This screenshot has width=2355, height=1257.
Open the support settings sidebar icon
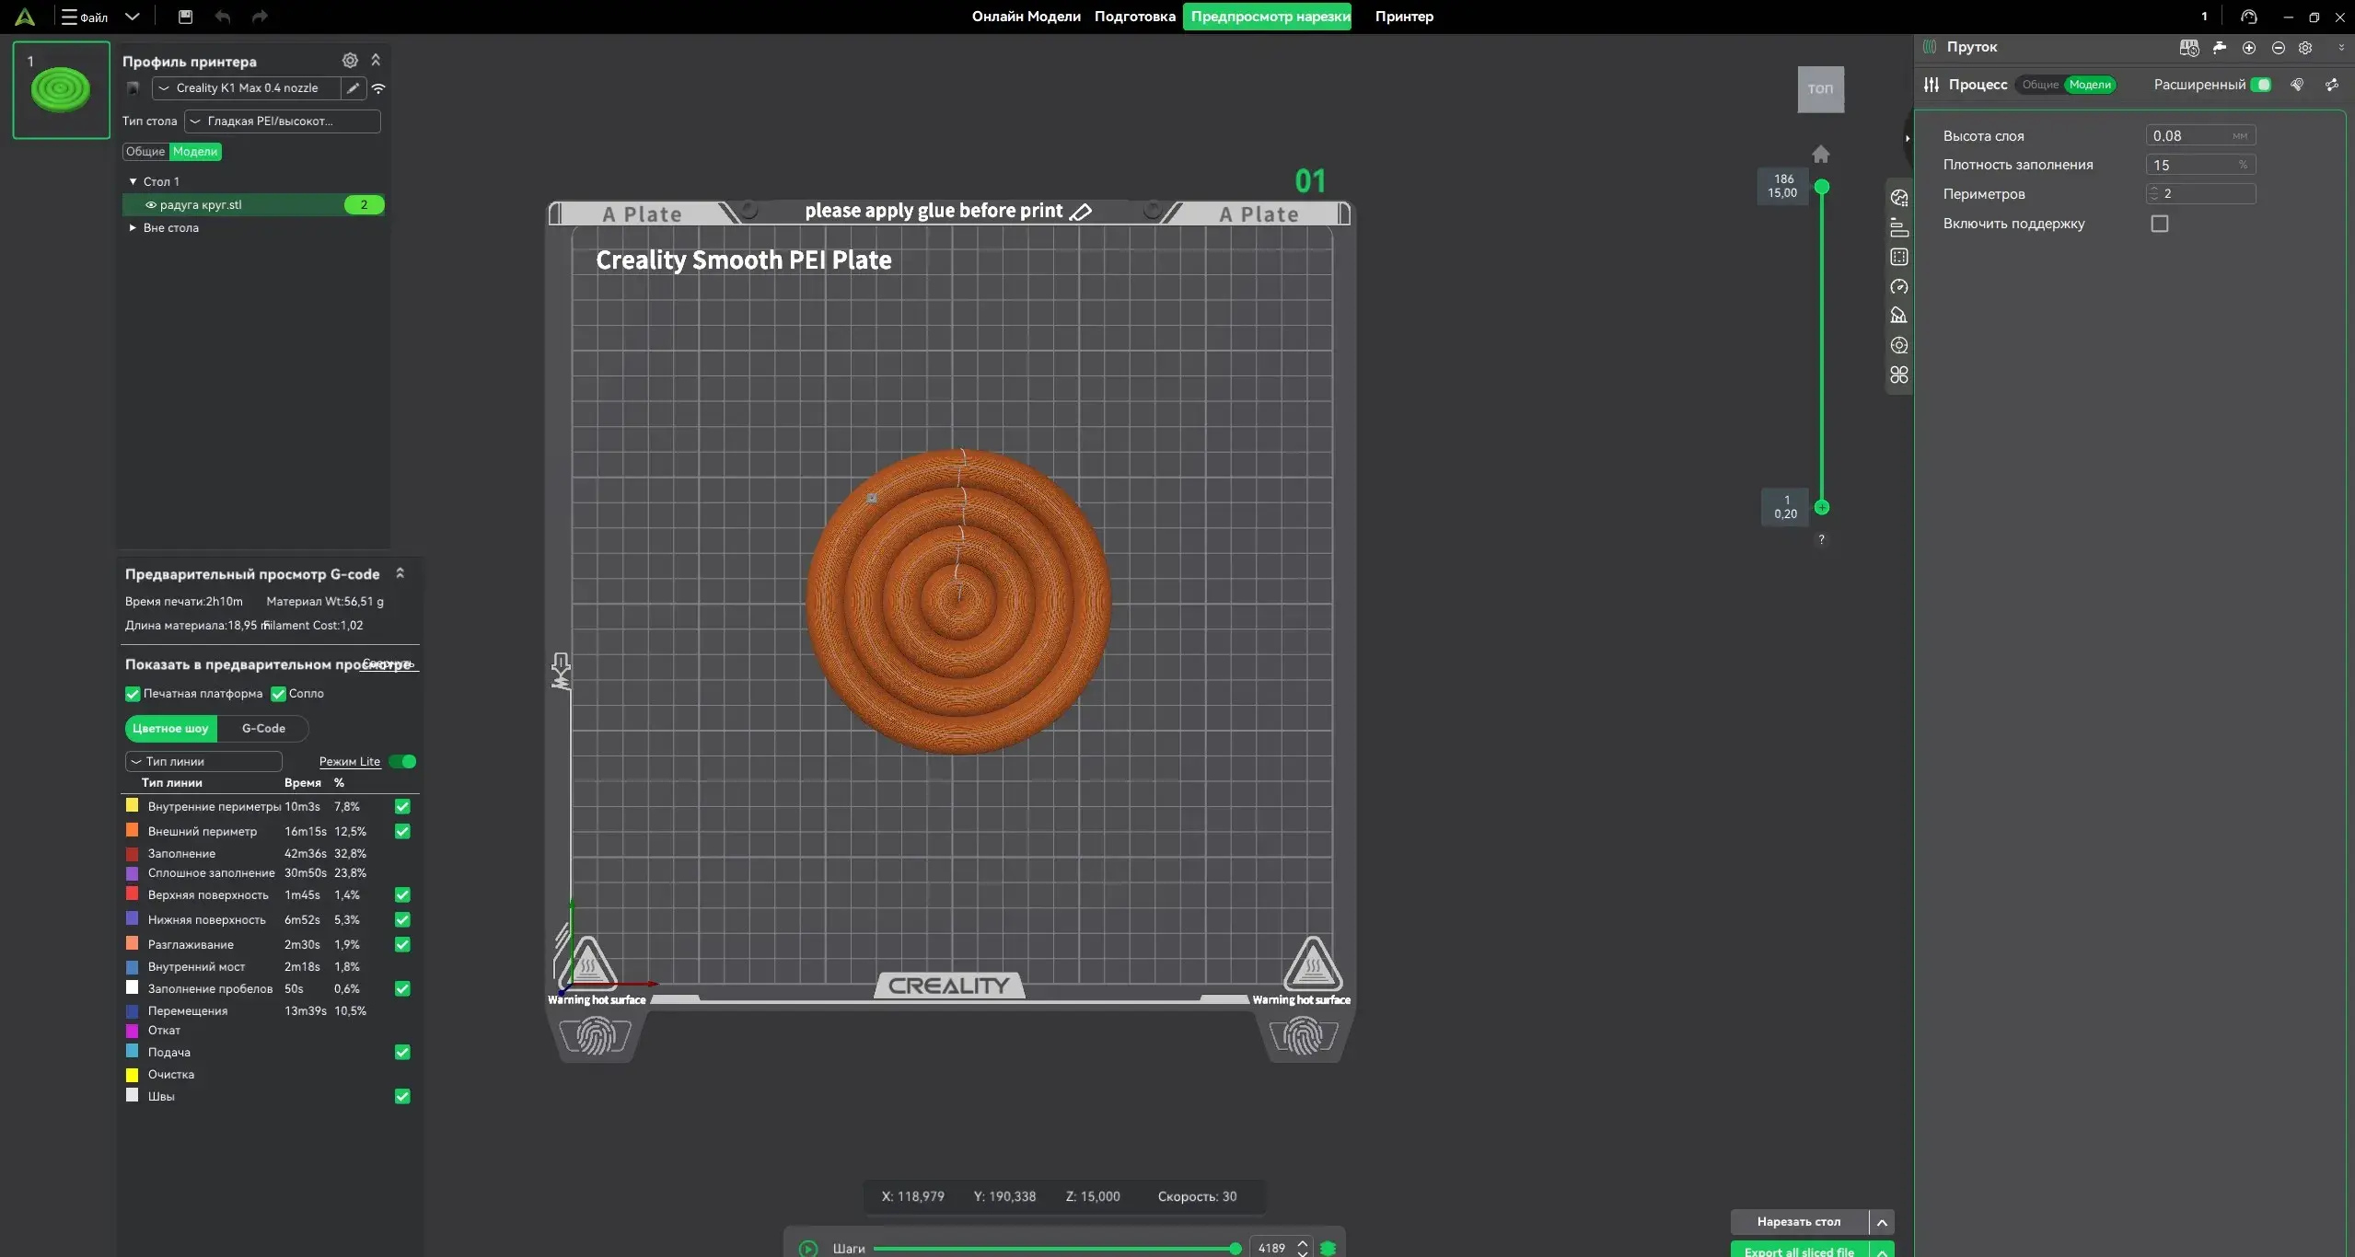click(1899, 316)
